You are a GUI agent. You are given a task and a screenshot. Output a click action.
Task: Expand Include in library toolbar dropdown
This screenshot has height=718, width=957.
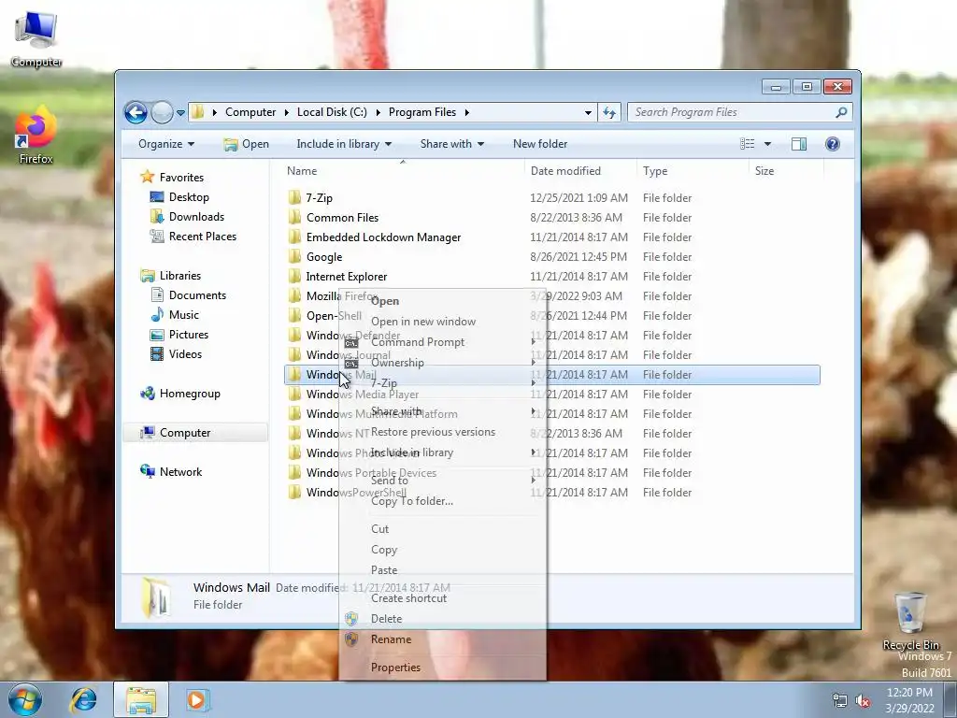[x=344, y=144]
